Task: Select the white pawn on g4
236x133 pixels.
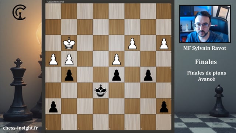Action: pos(69,59)
